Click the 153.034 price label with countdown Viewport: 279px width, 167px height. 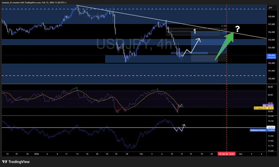(x=272, y=57)
